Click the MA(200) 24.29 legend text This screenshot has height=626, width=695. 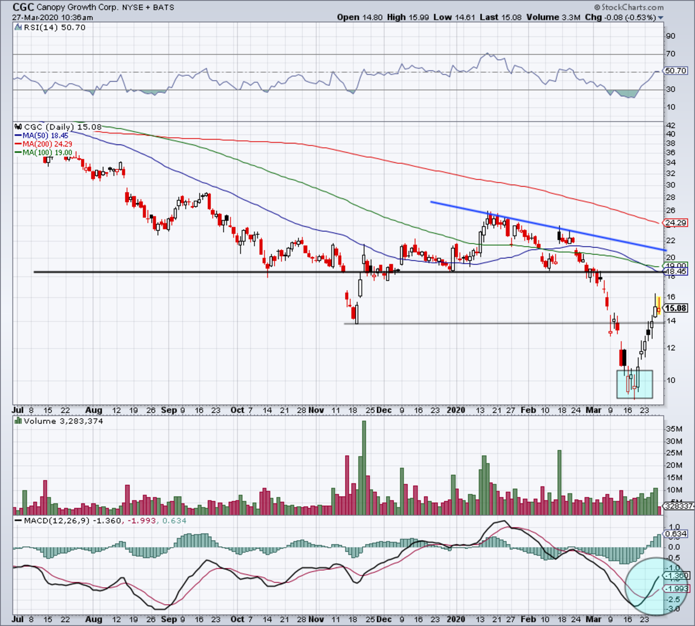tap(48, 144)
